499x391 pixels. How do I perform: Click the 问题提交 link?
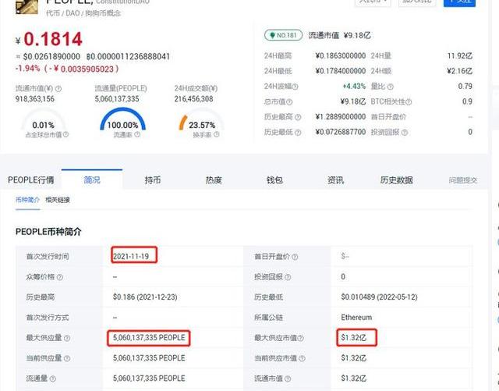(x=463, y=180)
